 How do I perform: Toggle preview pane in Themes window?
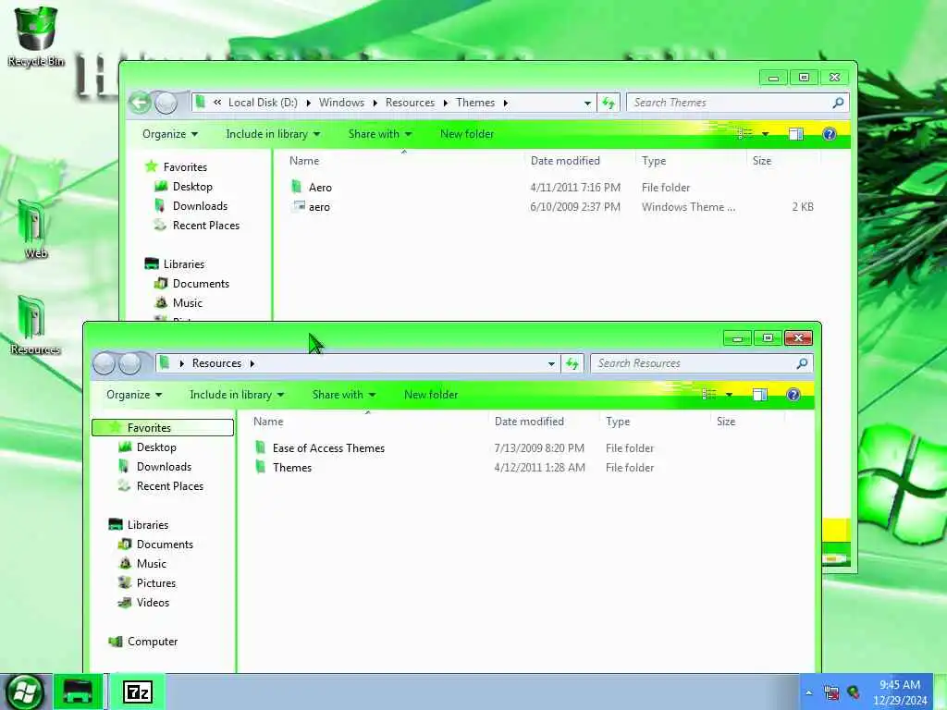coord(796,134)
